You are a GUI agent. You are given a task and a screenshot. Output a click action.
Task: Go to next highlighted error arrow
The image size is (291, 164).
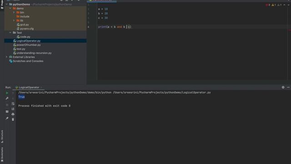[x=289, y=5]
